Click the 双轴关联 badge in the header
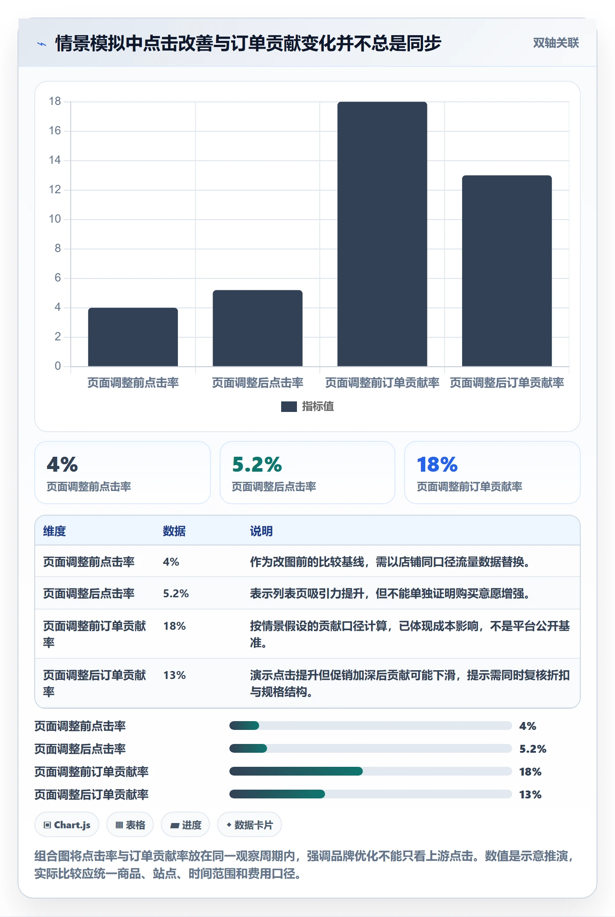Viewport: 615px width, 917px height. (556, 43)
